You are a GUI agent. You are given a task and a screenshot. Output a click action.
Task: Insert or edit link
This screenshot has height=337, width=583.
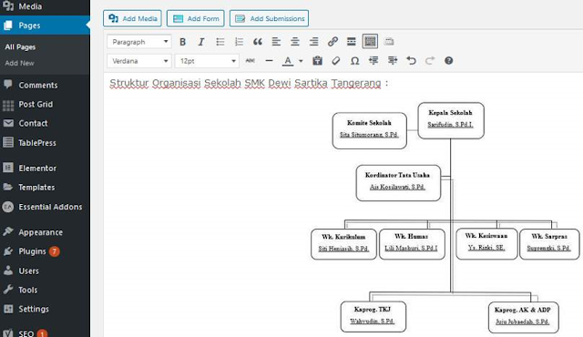(332, 42)
